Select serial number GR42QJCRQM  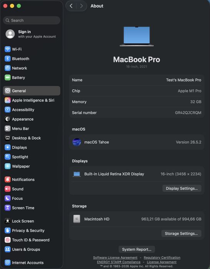188,113
